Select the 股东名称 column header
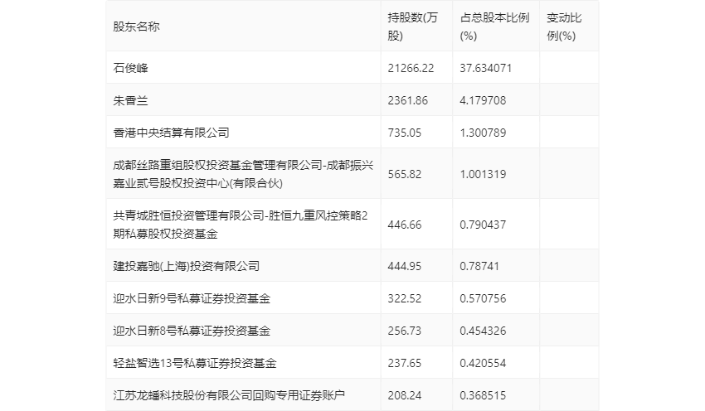The height and width of the screenshot is (411, 705). (136, 27)
